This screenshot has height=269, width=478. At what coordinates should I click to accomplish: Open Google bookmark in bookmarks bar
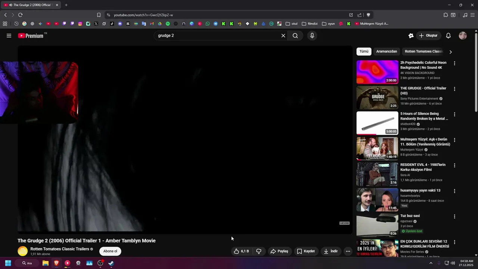[x=24, y=24]
